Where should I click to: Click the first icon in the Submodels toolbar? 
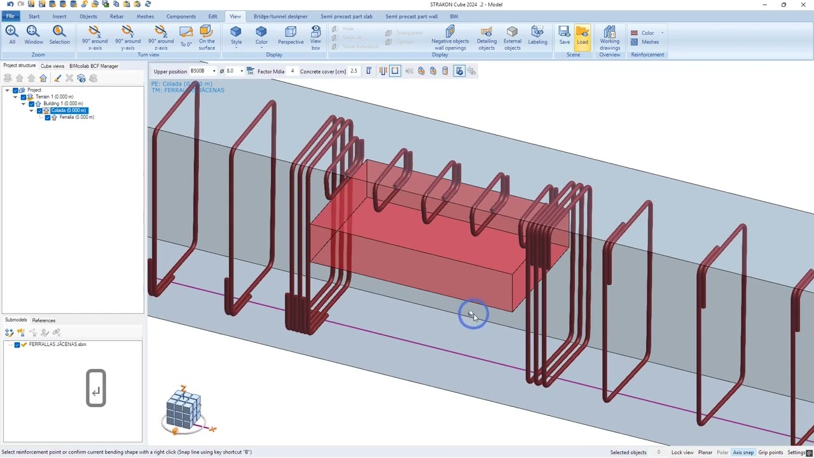point(9,332)
